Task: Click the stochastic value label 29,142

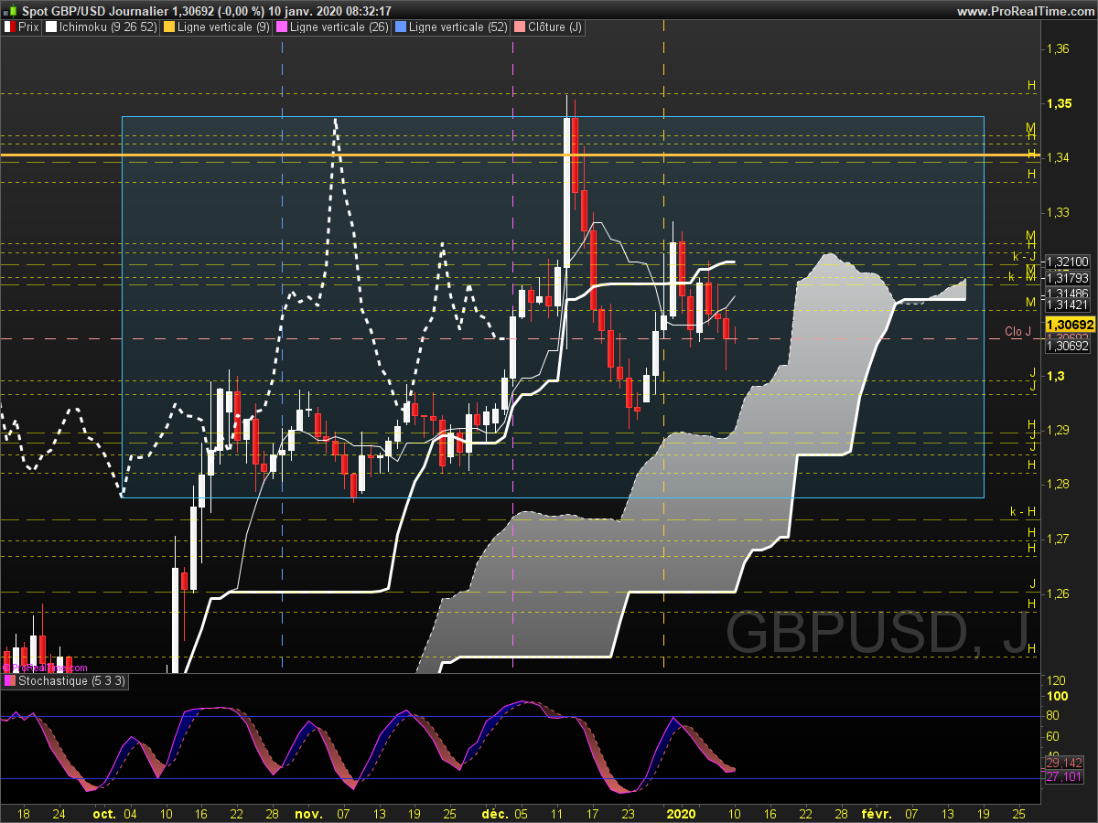Action: pos(1062,763)
